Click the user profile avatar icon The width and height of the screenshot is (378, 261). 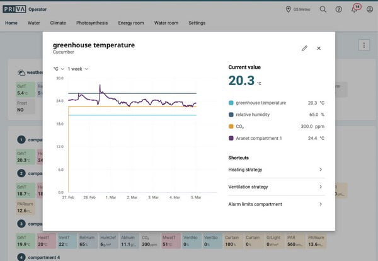point(370,9)
